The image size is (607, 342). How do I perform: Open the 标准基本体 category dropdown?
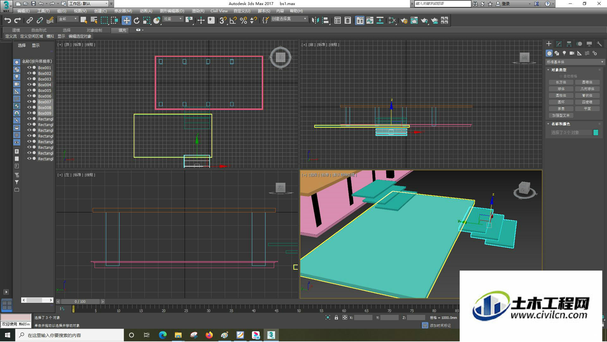[x=575, y=62]
